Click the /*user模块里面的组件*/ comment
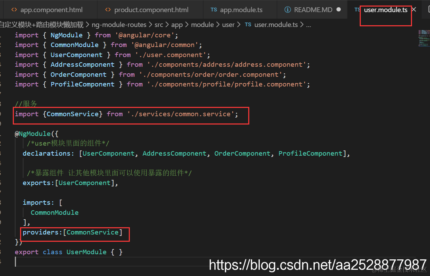Image resolution: width=430 pixels, height=276 pixels. [x=69, y=143]
